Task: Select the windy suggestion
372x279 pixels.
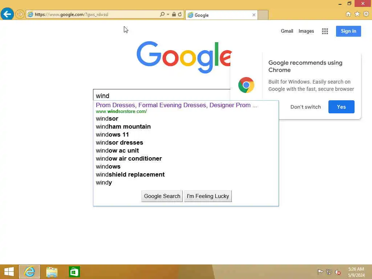Action: coord(186,182)
